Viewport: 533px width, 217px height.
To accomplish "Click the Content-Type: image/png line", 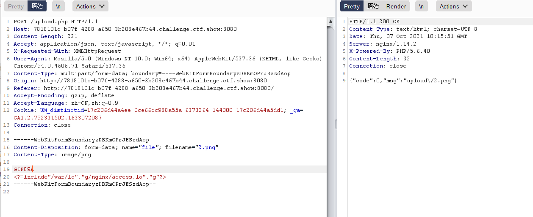I will (52, 155).
